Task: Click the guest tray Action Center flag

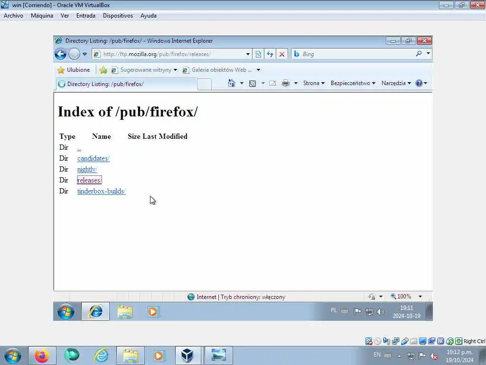Action: (x=357, y=311)
